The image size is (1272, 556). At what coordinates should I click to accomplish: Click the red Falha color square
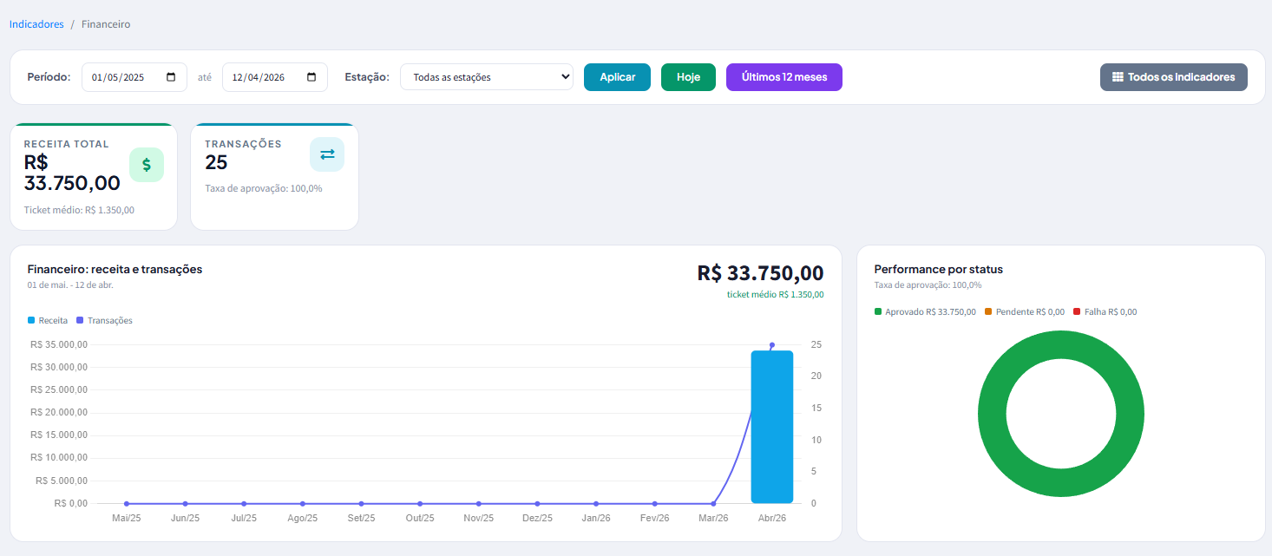click(1077, 311)
